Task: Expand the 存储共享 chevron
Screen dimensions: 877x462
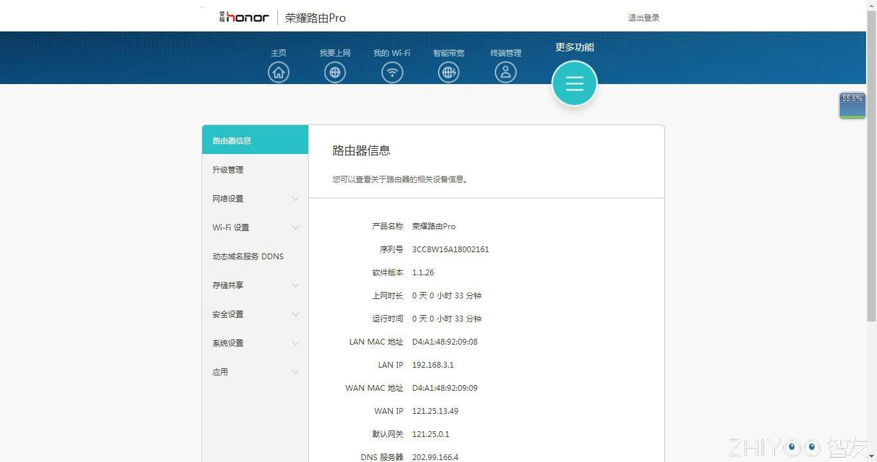Action: pos(295,285)
